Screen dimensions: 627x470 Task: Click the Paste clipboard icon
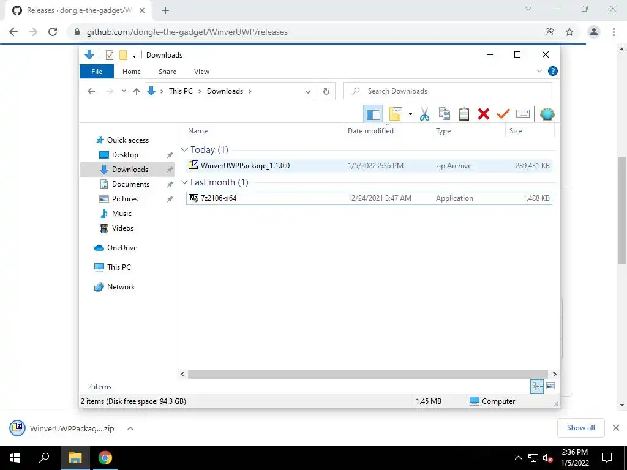tap(464, 114)
